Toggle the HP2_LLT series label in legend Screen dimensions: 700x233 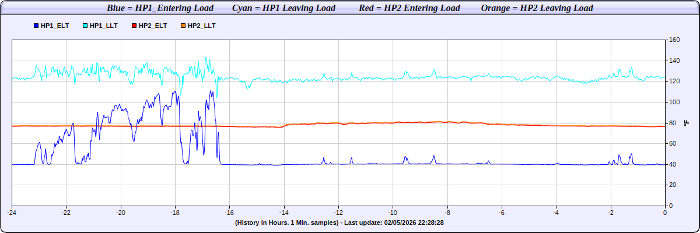[x=202, y=26]
